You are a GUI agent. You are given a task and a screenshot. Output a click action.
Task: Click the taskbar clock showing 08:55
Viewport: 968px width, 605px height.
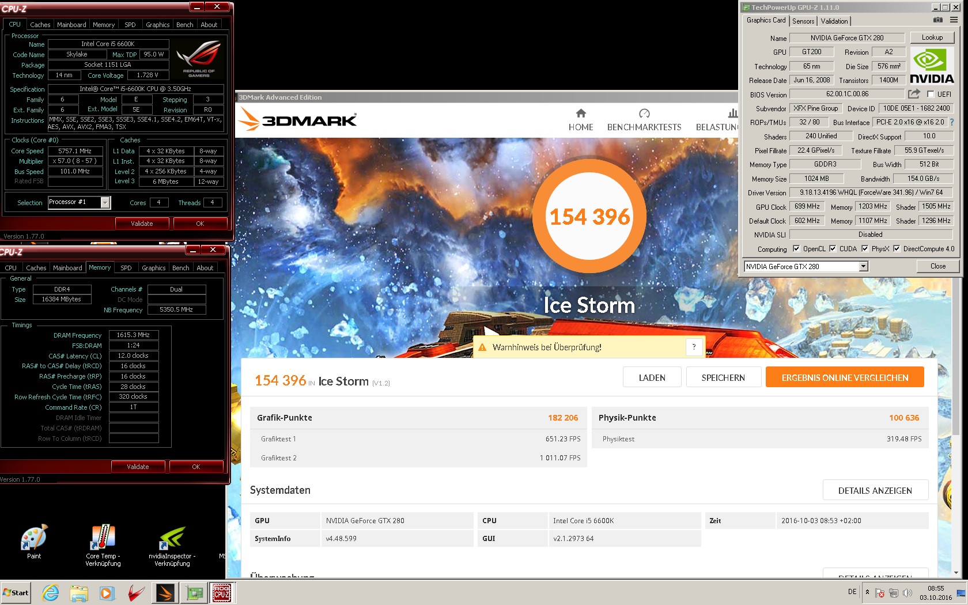(x=936, y=593)
